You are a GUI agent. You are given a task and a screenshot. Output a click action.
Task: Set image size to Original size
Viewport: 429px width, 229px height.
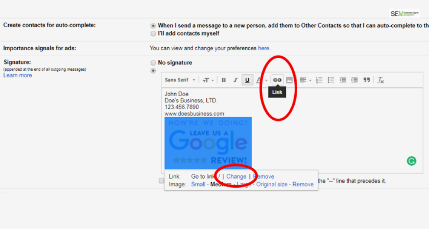point(272,184)
